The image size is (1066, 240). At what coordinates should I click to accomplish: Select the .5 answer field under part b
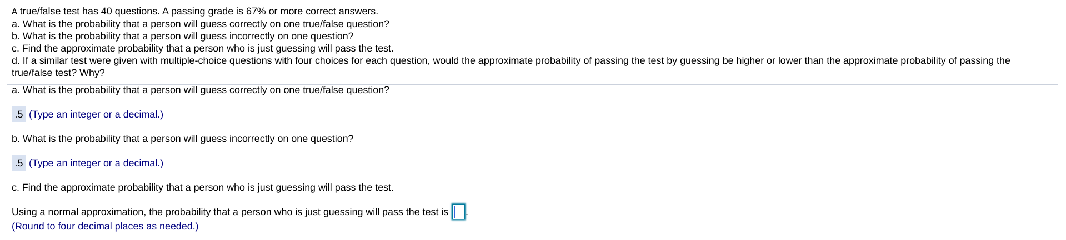point(19,163)
